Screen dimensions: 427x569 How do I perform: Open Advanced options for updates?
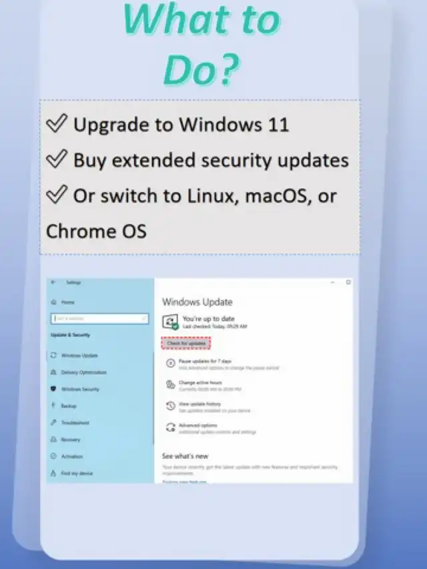click(198, 426)
